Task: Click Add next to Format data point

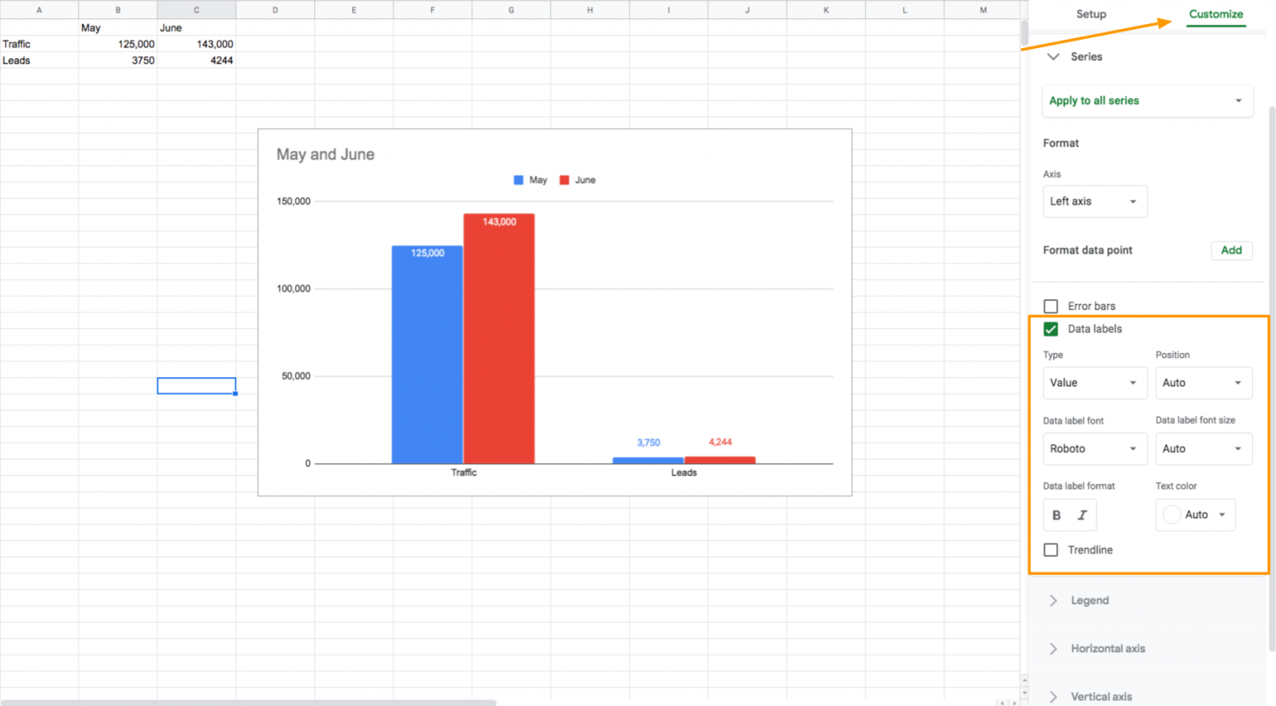Action: click(x=1232, y=250)
